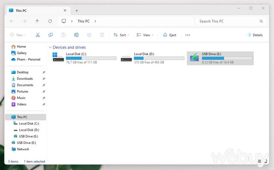Click This PC in the address breadcrumb
Image resolution: width=274 pixels, height=170 pixels.
click(x=83, y=21)
